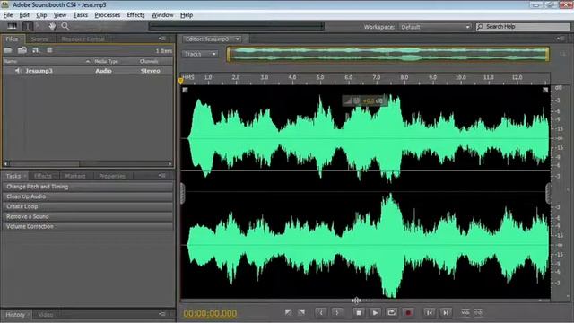Expand Create Loop task
This screenshot has height=323, width=574.
88,206
